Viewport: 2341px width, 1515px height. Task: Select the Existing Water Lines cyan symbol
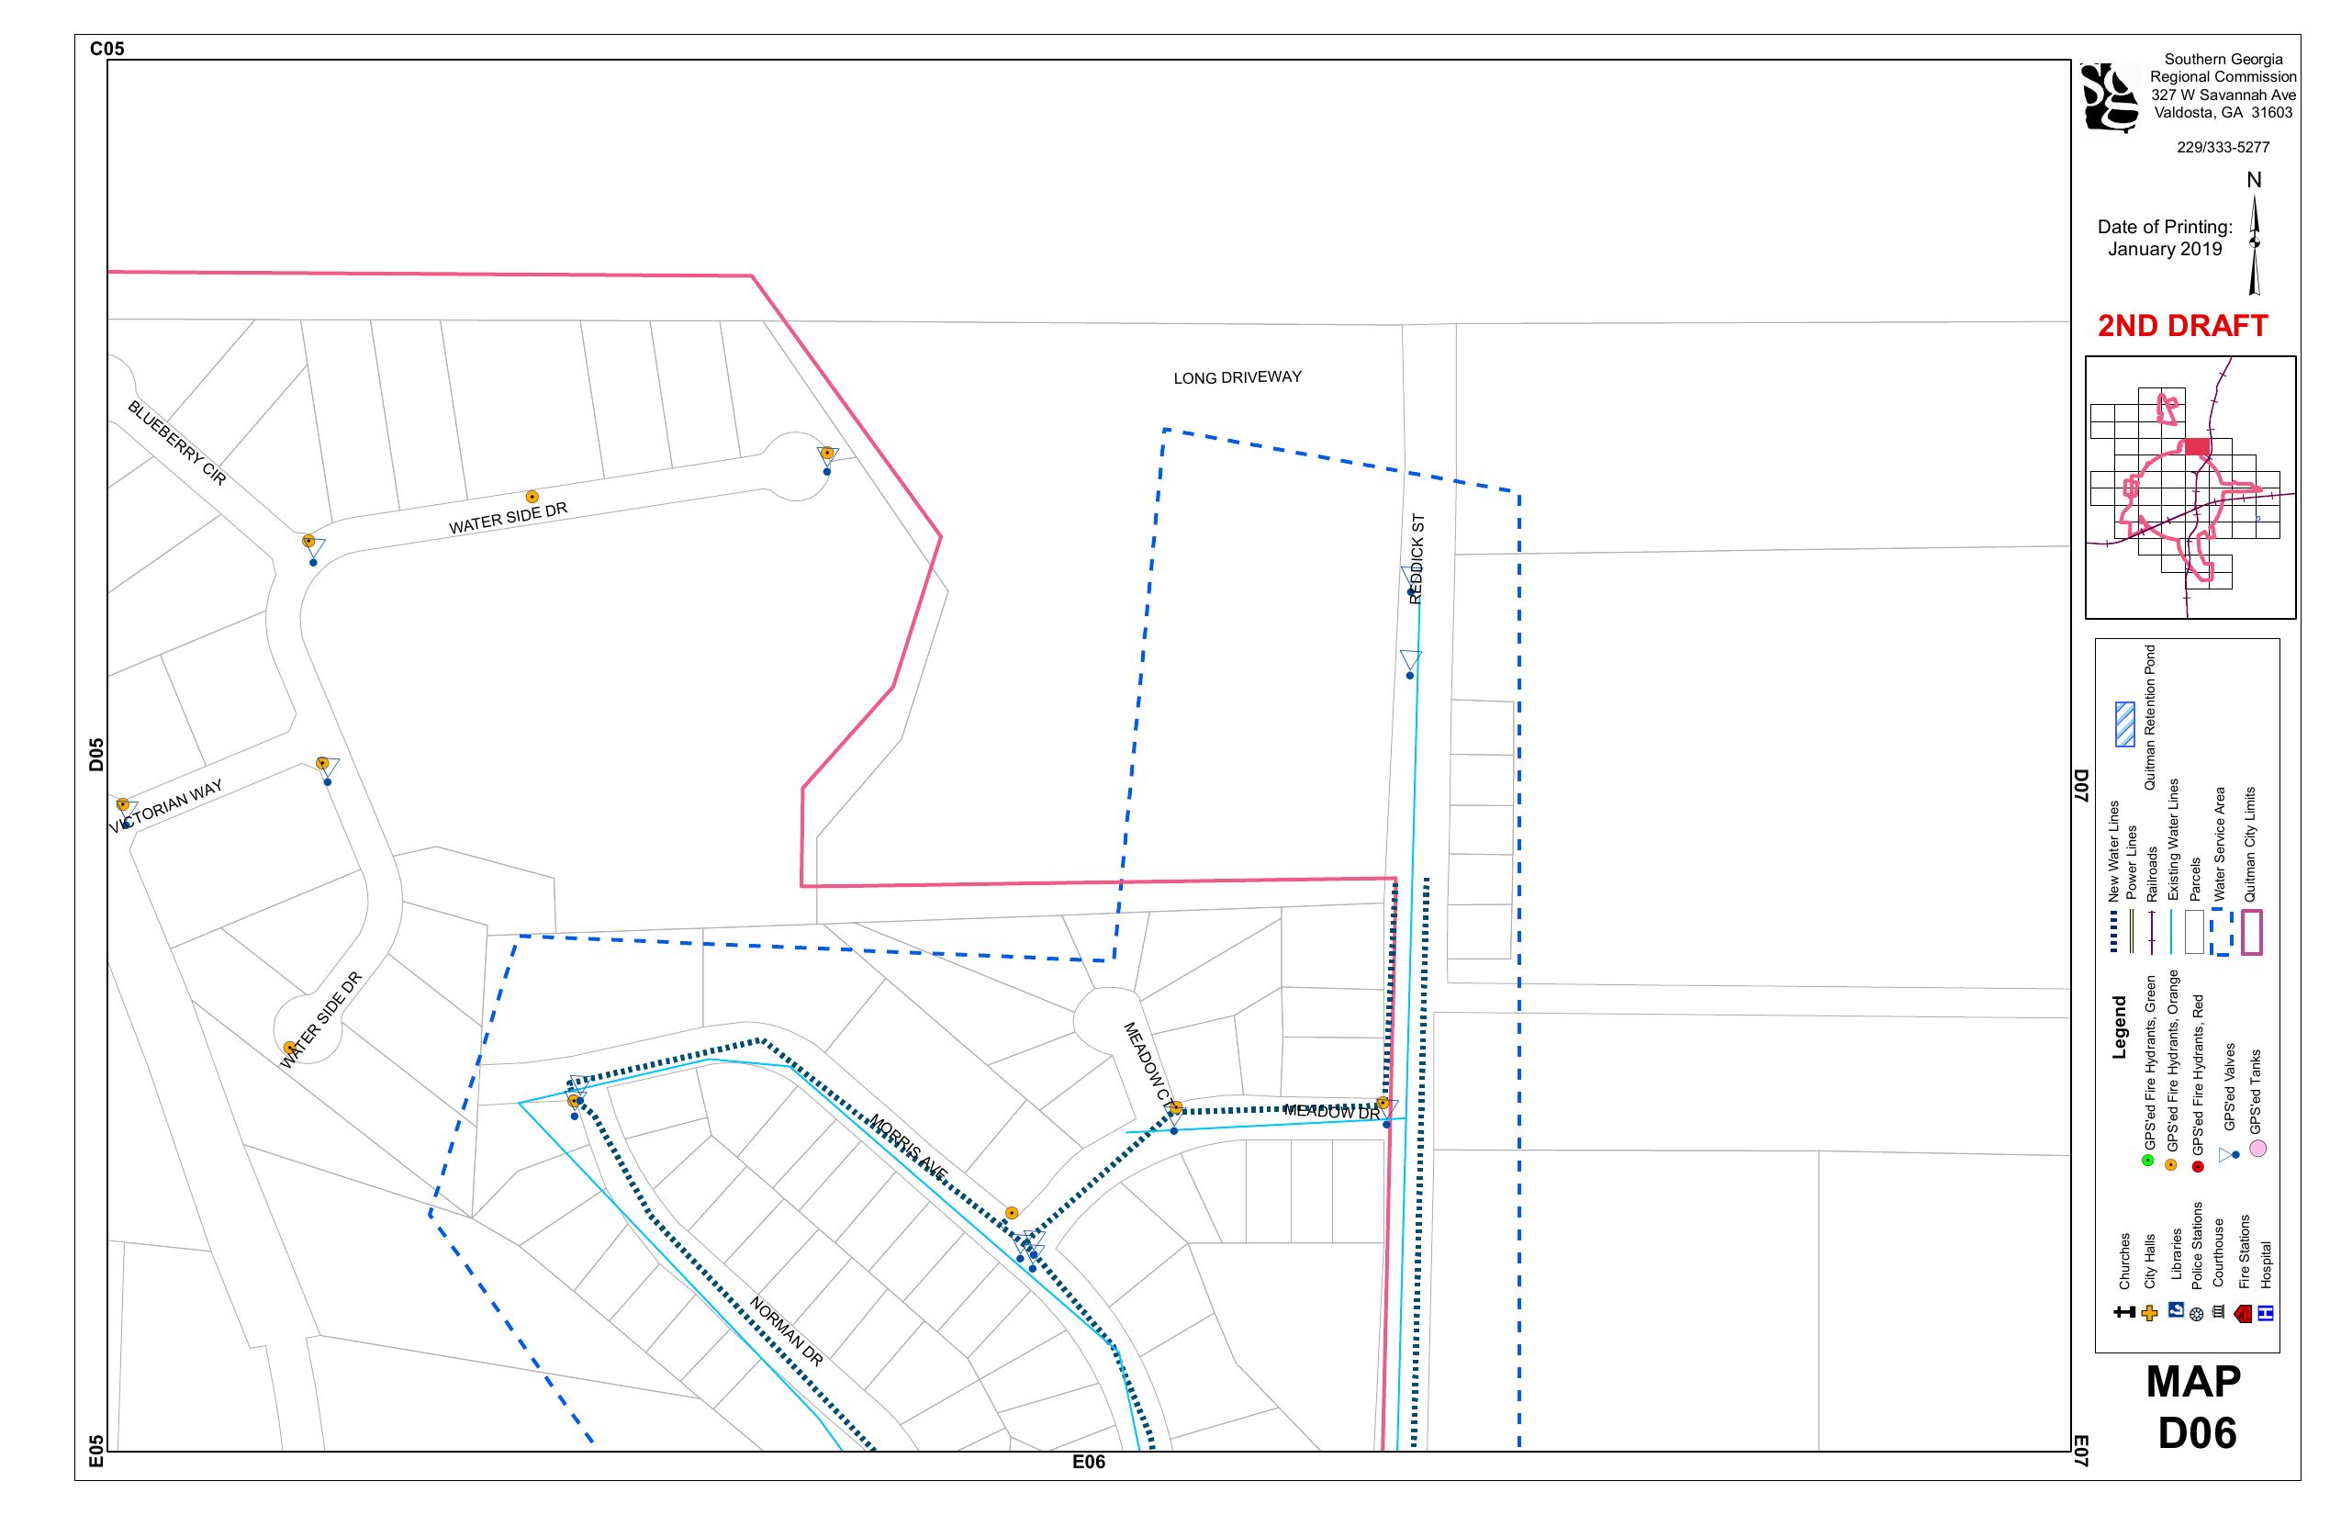[2172, 932]
